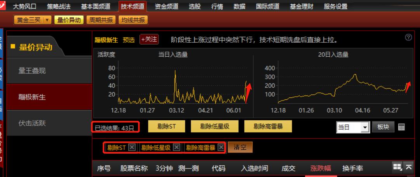Select 伏击活跃 in the sidebar
Viewport: 420px width, 177px height.
point(49,123)
